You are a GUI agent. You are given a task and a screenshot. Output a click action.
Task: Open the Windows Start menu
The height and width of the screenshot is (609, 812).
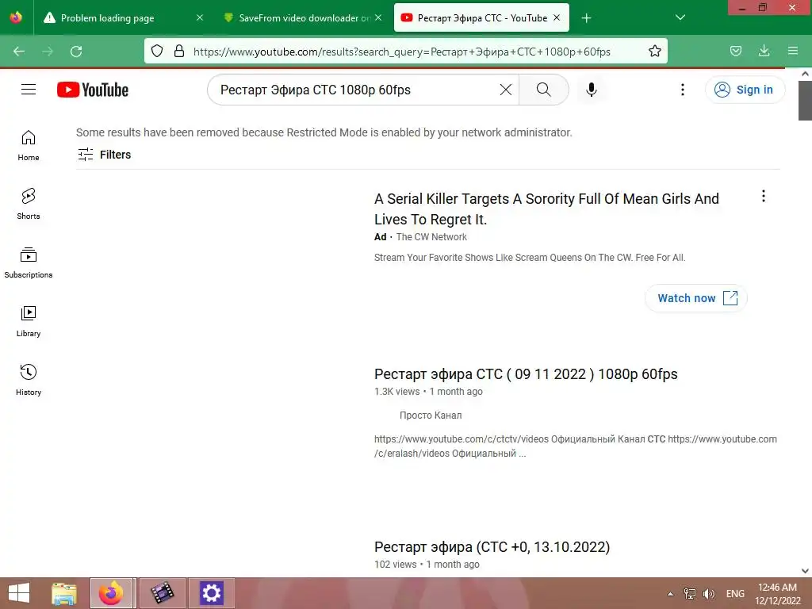pos(19,593)
